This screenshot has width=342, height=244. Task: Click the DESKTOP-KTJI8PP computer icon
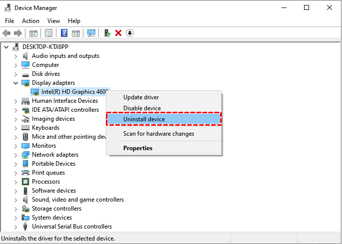tap(15, 47)
